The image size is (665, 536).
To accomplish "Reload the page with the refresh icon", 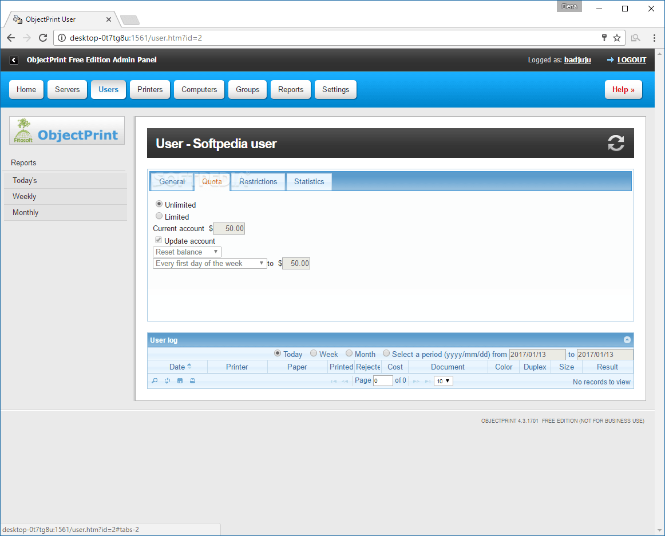I will coord(43,38).
